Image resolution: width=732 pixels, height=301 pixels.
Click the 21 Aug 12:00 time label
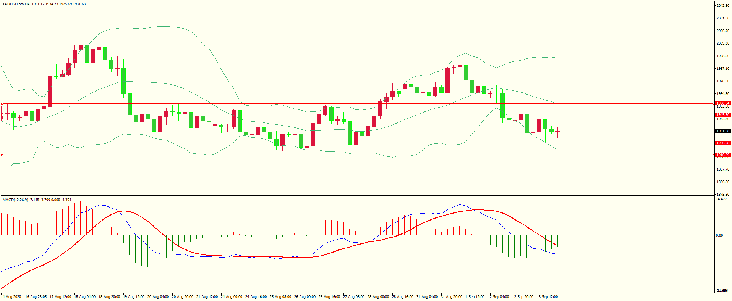coord(207,297)
